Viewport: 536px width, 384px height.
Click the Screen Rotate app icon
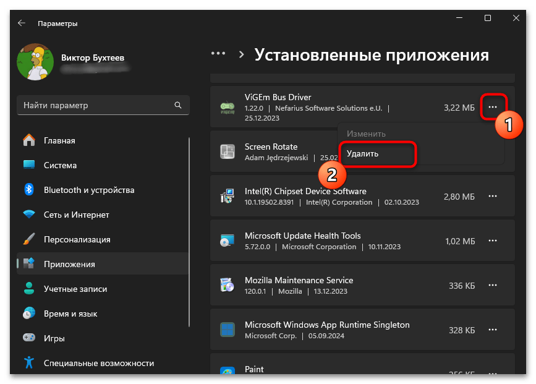(228, 151)
